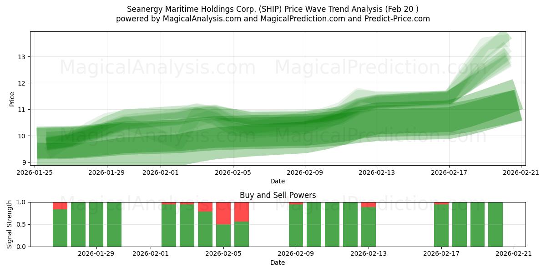Click the '2026-02-21' date tick on the price chart

(x=521, y=172)
